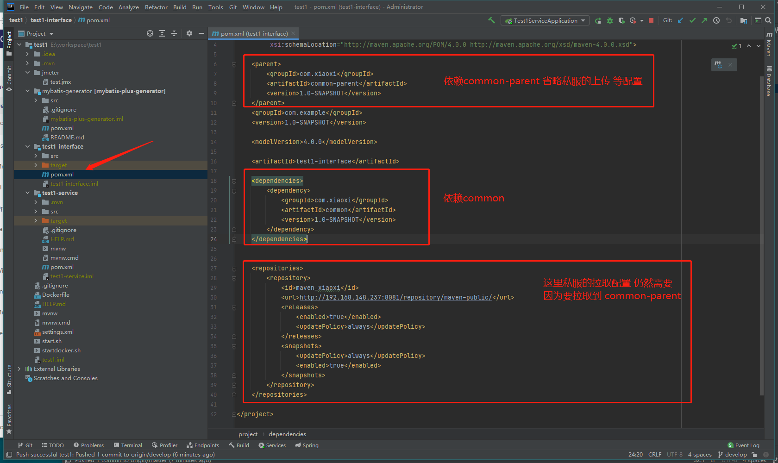Click Git Commit green checkmark icon
This screenshot has height=463, width=778.
tap(692, 20)
